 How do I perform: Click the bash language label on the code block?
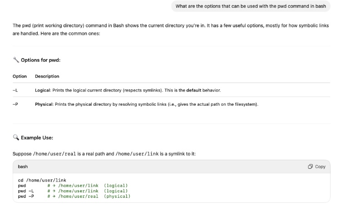click(23, 167)
